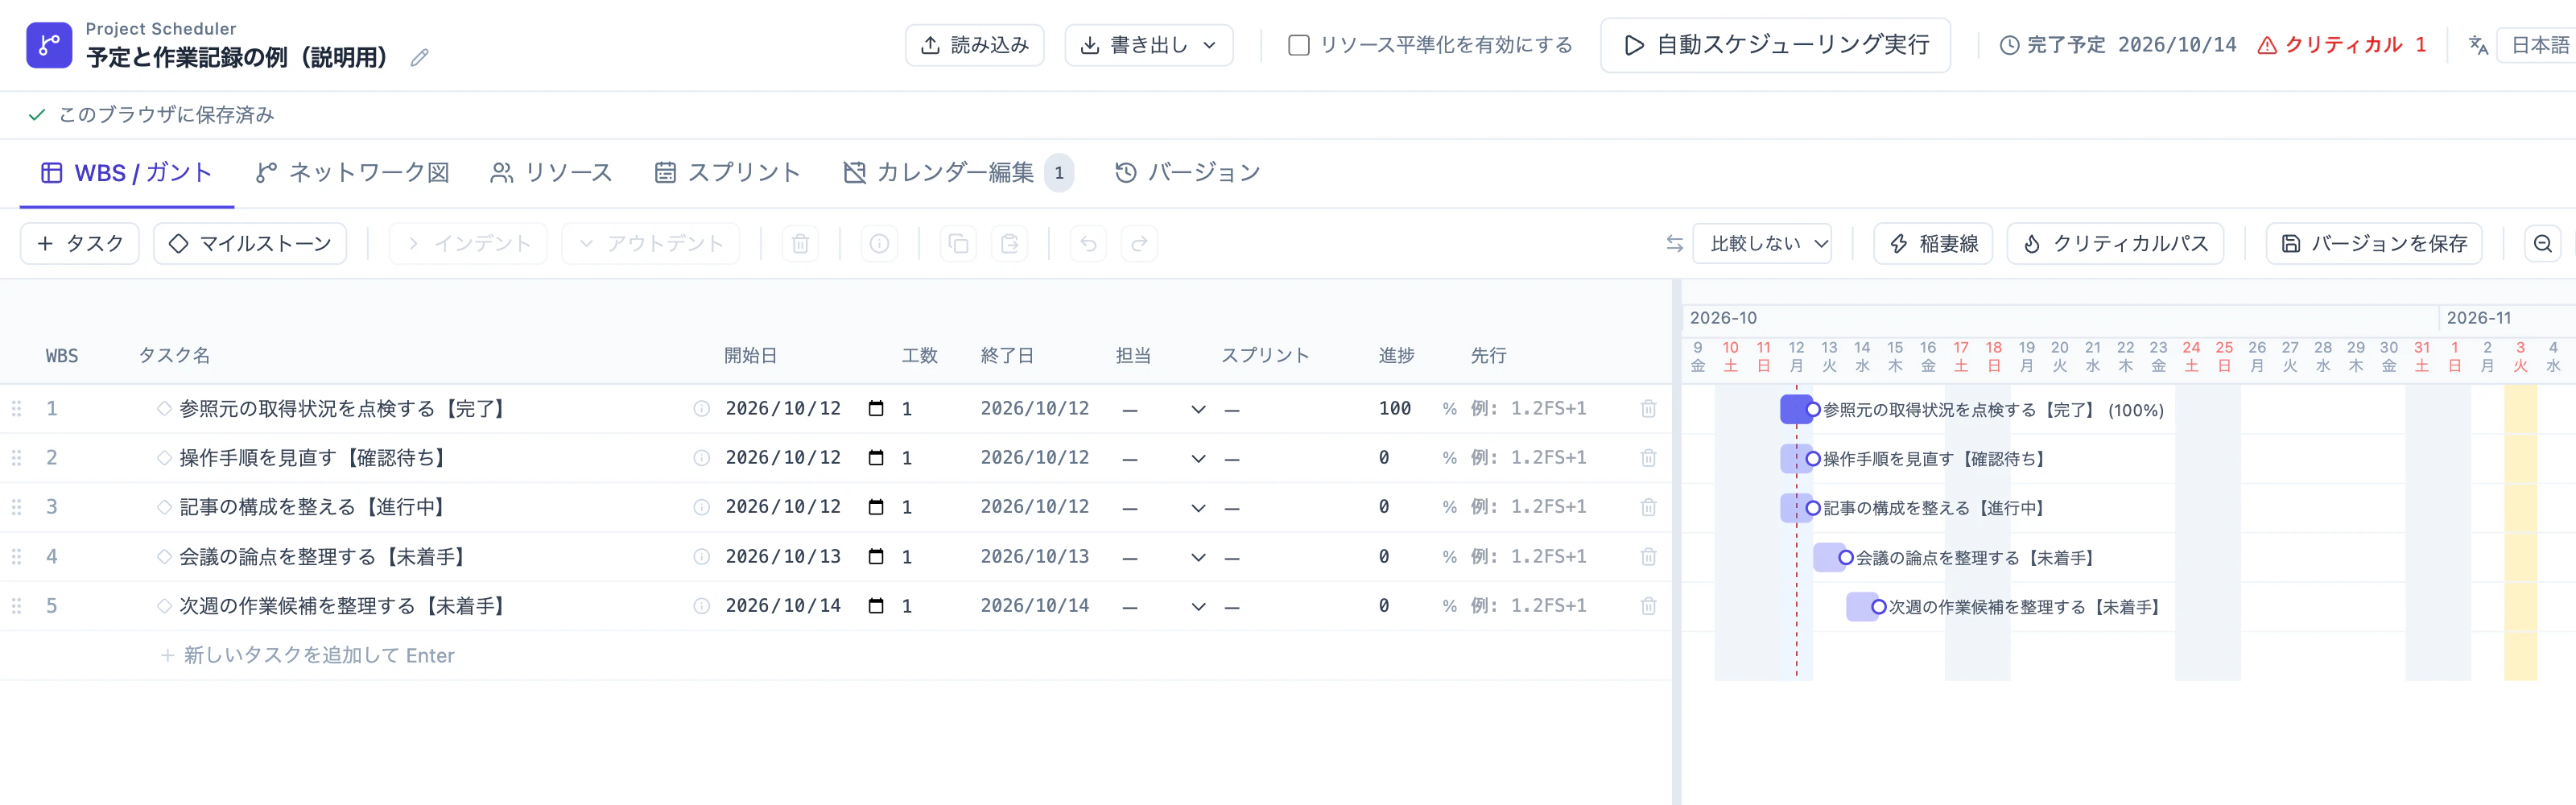Screen dimensions: 2576x805
Task: Open assignee dropdown for task 2
Action: [1164, 458]
